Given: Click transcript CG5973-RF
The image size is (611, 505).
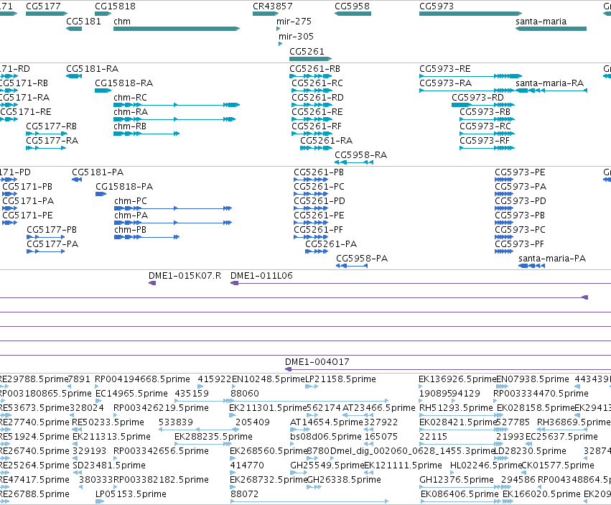Looking at the screenshot, I should [x=487, y=148].
